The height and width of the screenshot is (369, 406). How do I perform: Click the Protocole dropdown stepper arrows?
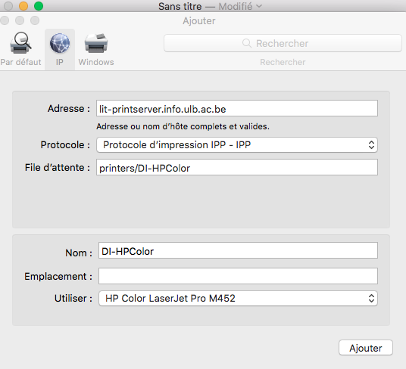(x=371, y=144)
